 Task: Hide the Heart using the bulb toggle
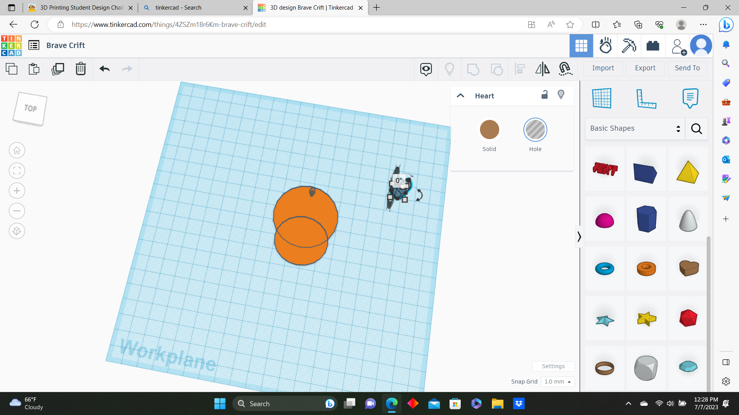[x=561, y=95]
